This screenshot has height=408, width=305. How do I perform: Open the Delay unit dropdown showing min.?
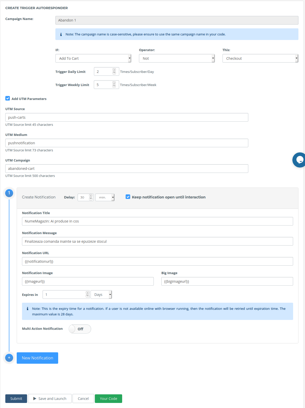[105, 197]
